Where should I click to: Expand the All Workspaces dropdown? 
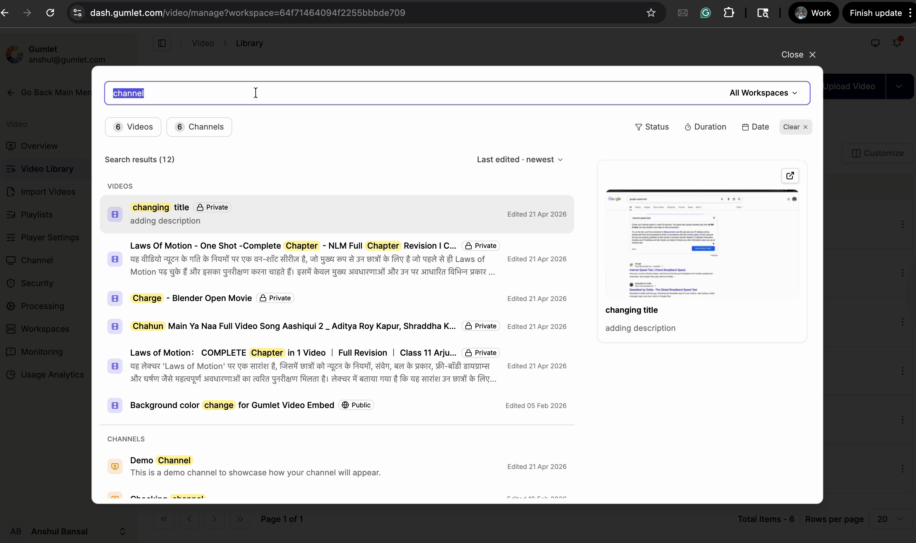(x=763, y=93)
